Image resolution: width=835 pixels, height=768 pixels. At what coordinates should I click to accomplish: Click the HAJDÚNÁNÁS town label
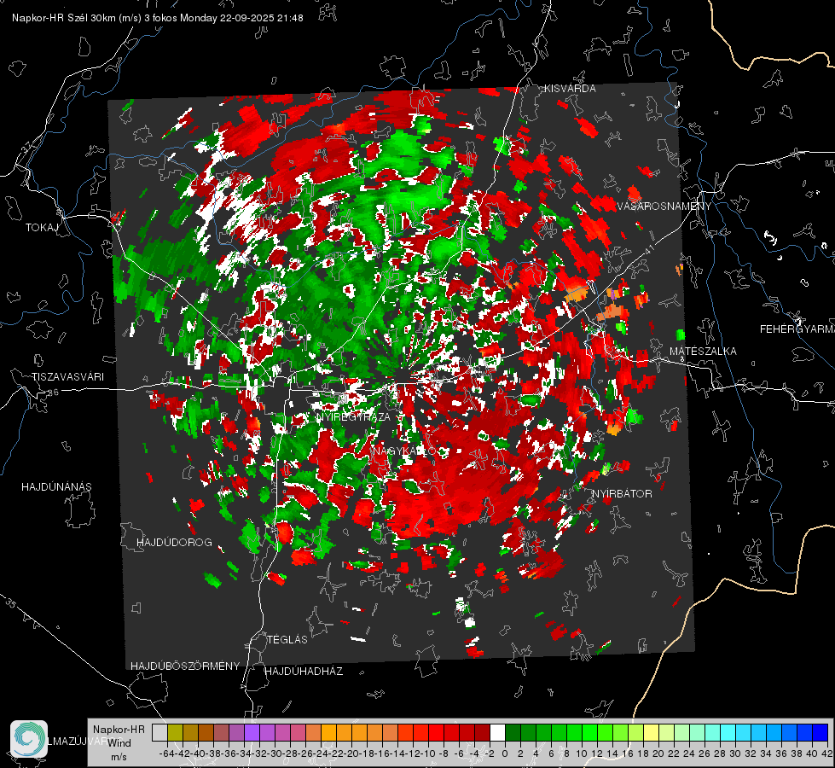(x=56, y=486)
